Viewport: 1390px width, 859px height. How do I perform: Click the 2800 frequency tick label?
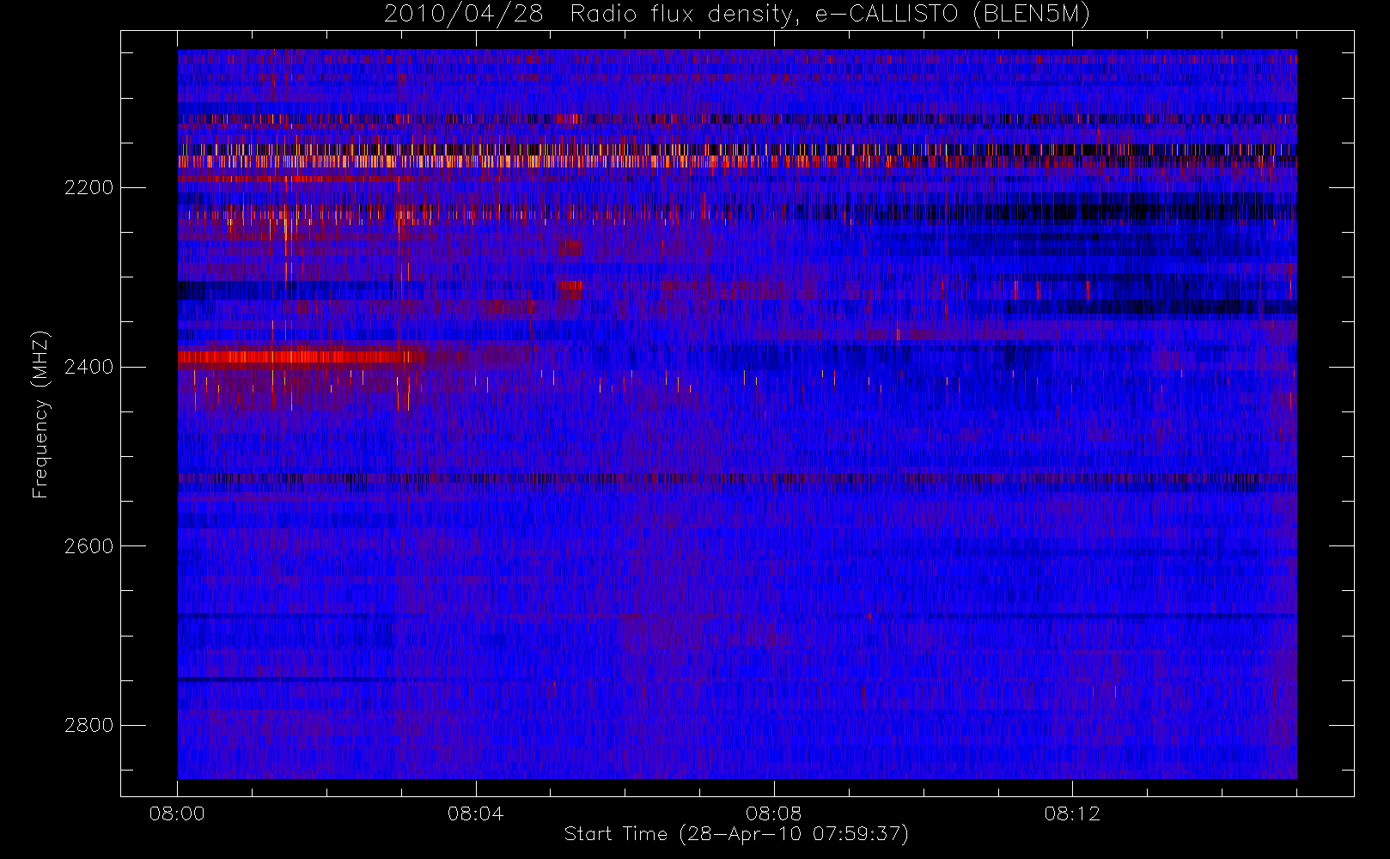[88, 725]
